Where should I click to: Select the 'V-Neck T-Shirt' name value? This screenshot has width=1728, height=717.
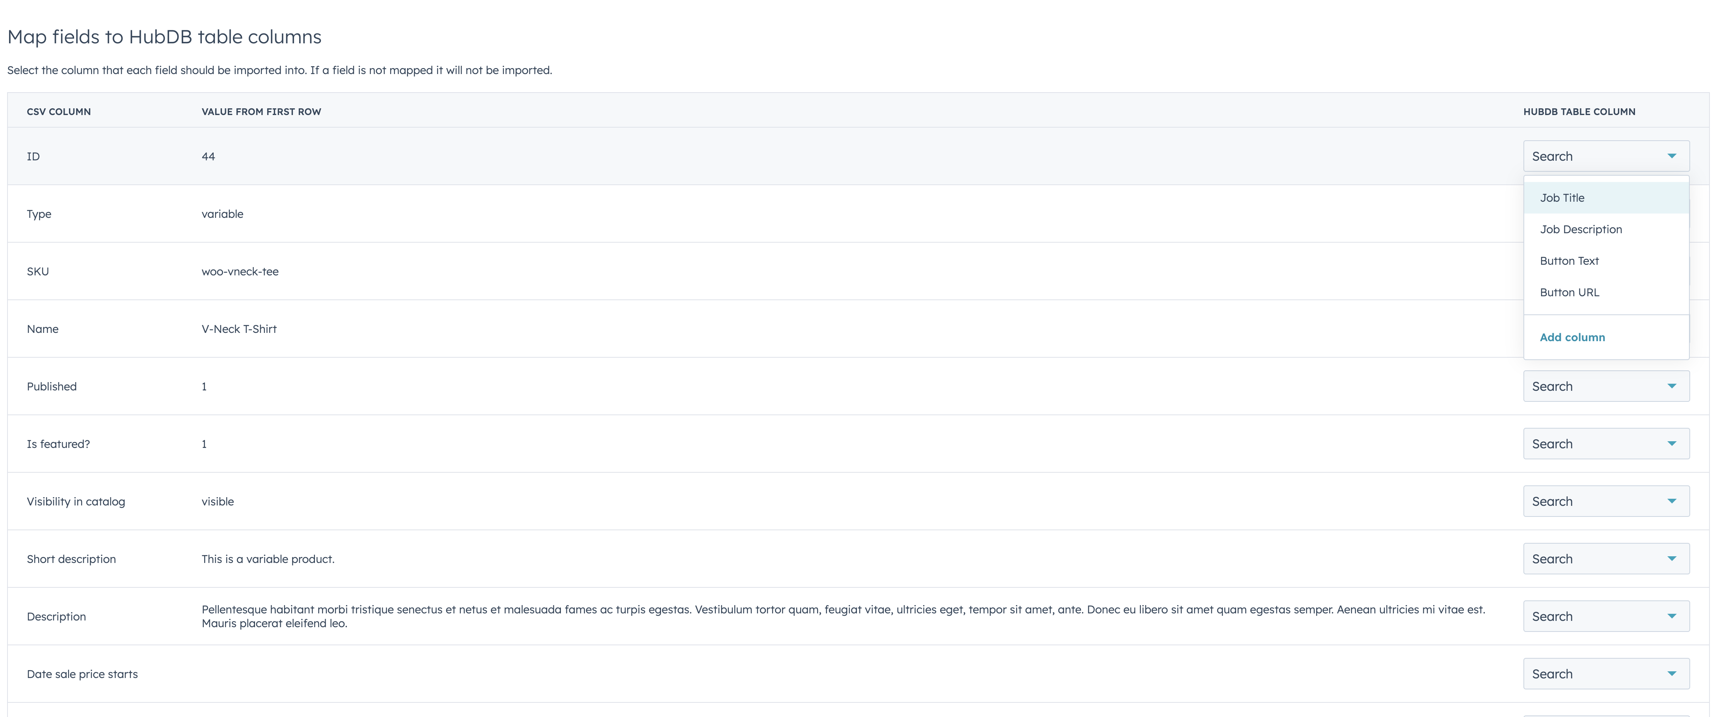239,329
